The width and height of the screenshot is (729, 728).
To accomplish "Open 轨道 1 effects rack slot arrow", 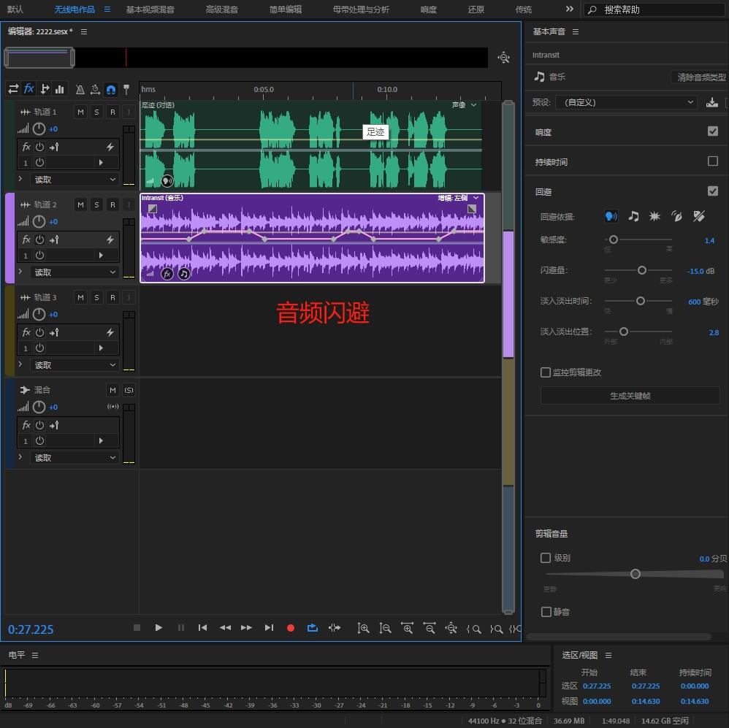I will (101, 162).
